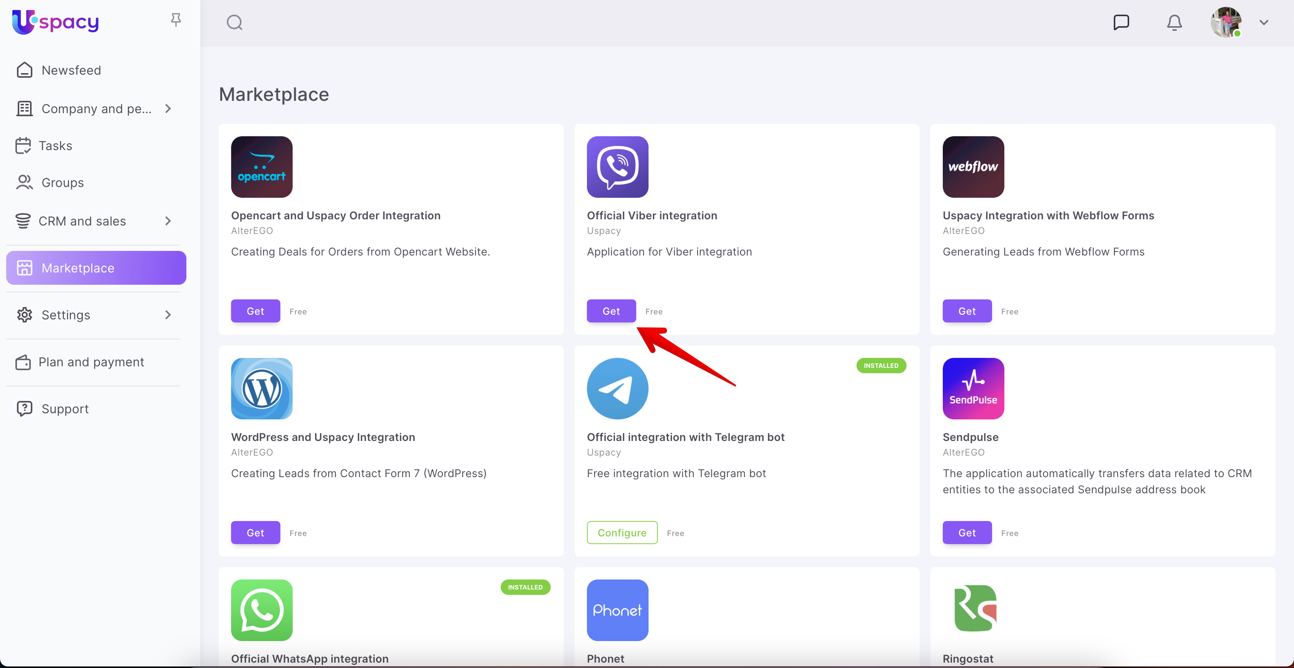The height and width of the screenshot is (668, 1294).
Task: Open the notifications bell
Action: (1174, 23)
